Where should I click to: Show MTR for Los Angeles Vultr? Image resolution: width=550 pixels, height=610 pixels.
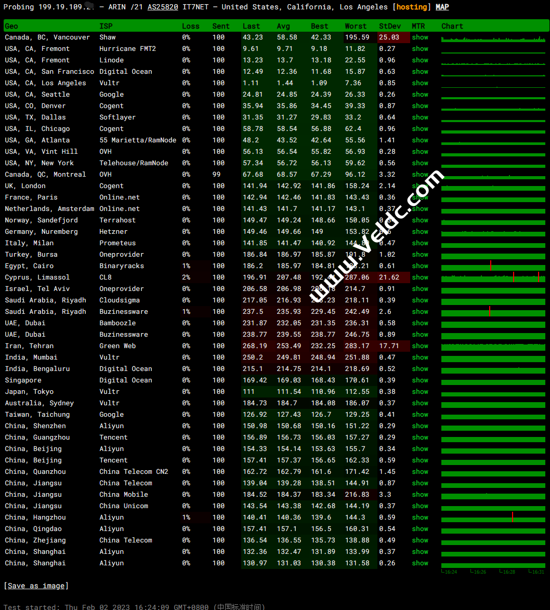pyautogui.click(x=420, y=83)
